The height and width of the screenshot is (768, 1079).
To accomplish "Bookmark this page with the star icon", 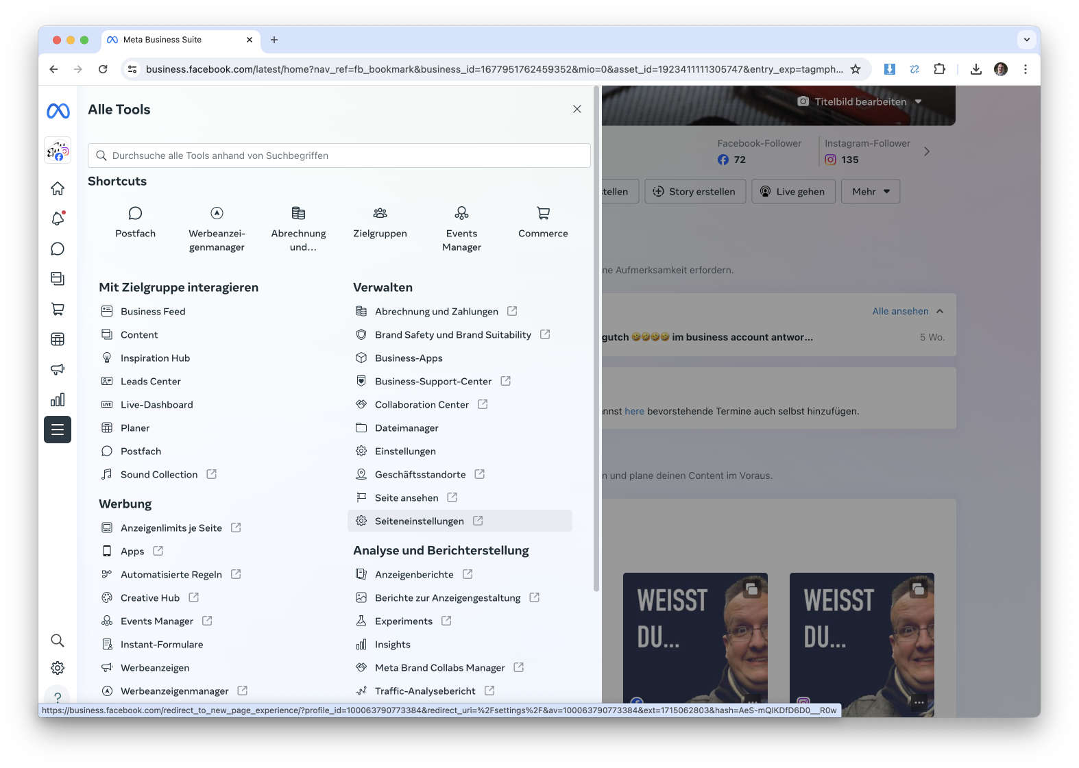I will coord(856,69).
